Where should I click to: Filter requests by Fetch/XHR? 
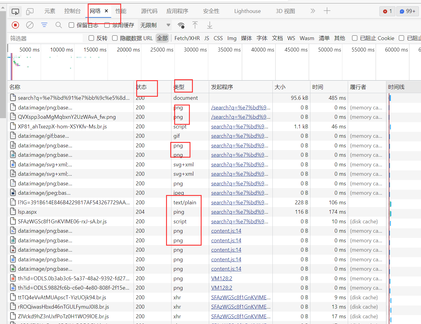[x=187, y=38]
